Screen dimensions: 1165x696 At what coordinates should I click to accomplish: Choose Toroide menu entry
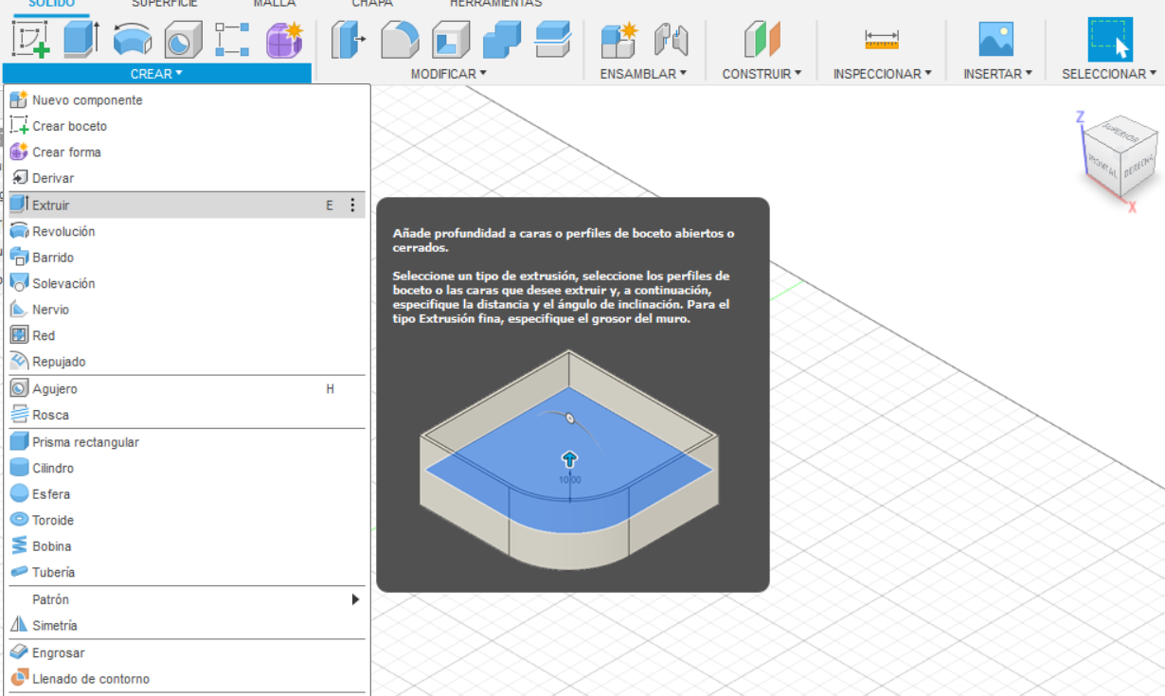coord(187,520)
